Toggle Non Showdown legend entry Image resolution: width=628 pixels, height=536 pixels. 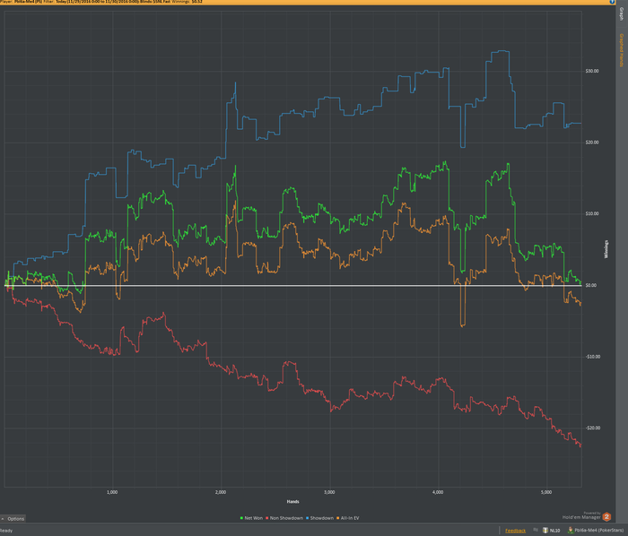(284, 518)
